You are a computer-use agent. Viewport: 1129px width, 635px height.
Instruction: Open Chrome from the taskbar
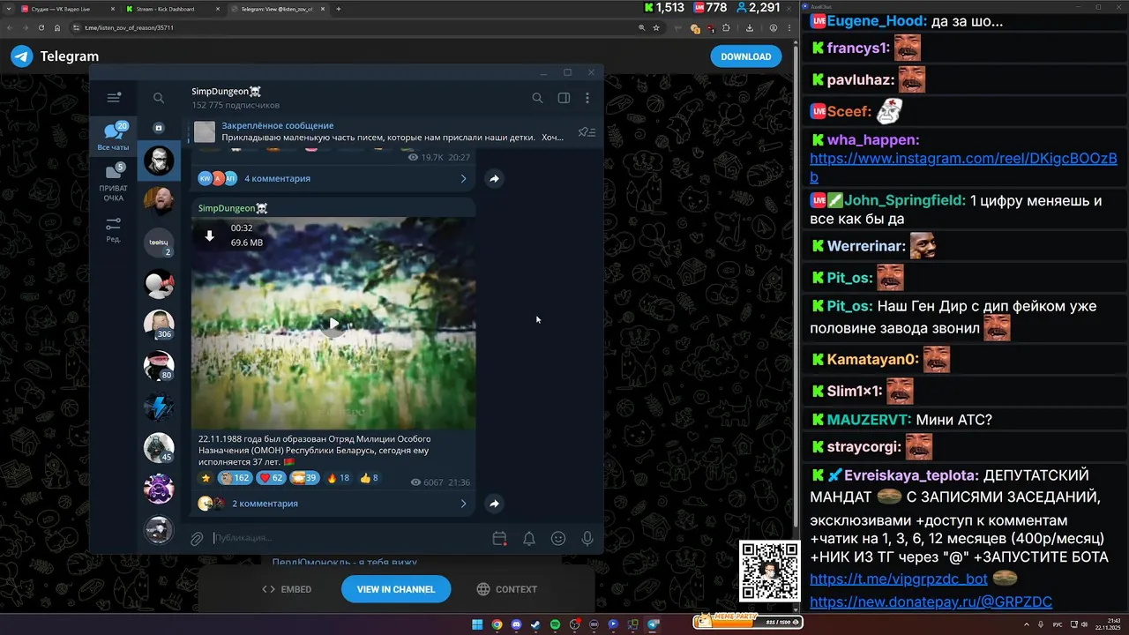497,624
